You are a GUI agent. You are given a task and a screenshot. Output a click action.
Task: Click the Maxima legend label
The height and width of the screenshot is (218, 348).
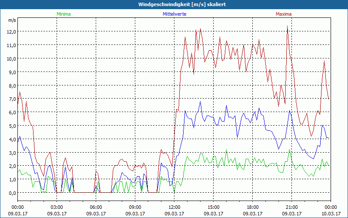(x=284, y=14)
